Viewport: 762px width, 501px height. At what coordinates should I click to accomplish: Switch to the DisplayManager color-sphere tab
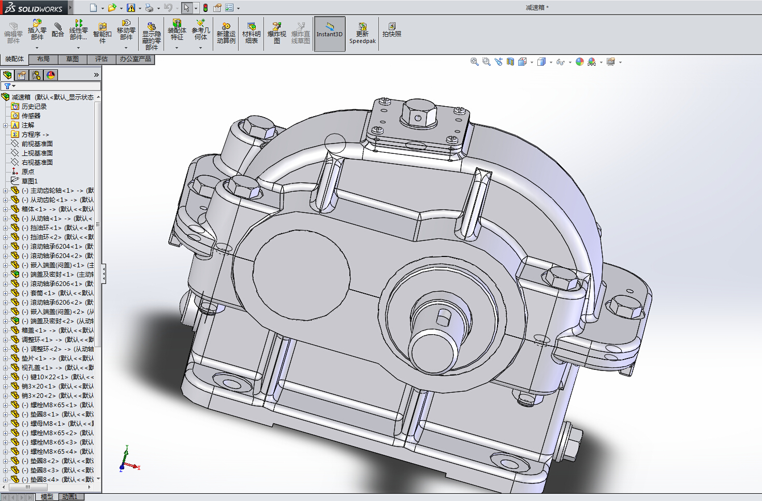pyautogui.click(x=51, y=75)
